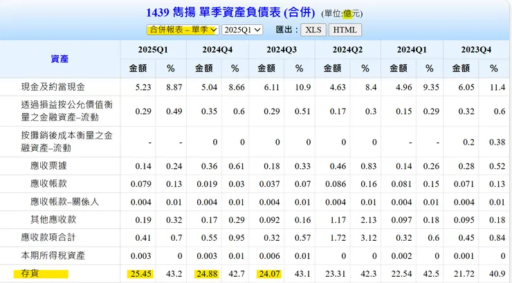Click the 2.13 other receivables percentage
Viewport: 512px width, 283px height.
[x=369, y=219]
